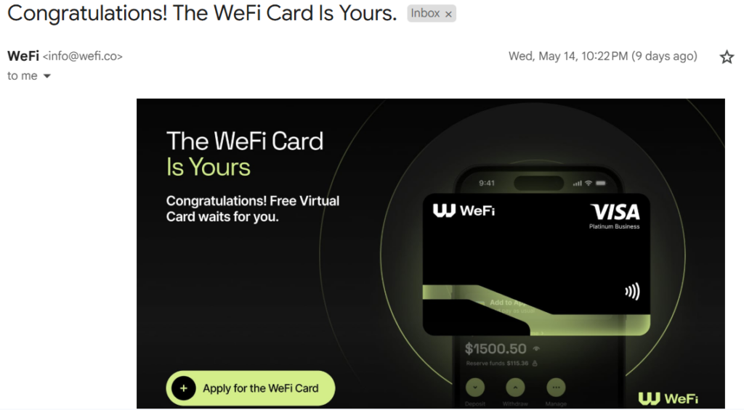
Task: Click the VISA Platinum Business logo
Action: (615, 216)
